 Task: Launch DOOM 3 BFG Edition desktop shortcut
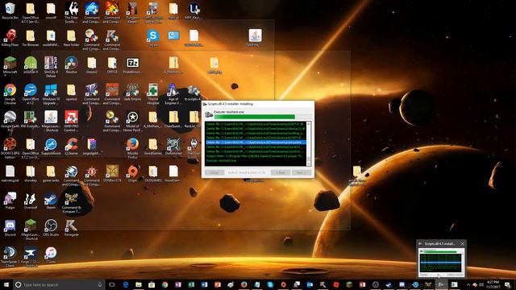pos(10,148)
